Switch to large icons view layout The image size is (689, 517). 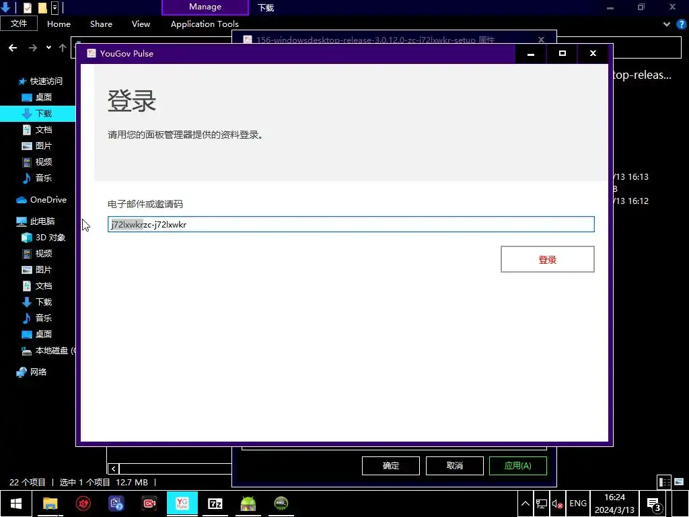(679, 482)
